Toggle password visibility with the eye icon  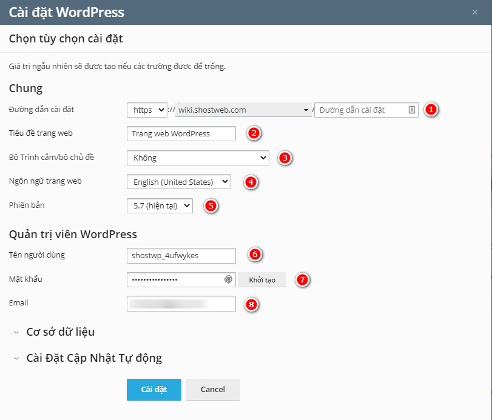pyautogui.click(x=229, y=279)
